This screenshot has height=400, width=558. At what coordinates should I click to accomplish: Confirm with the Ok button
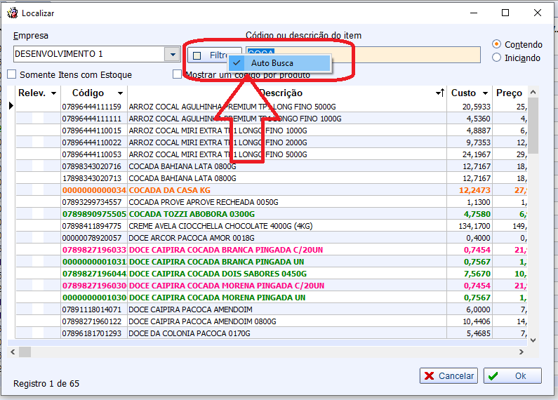(512, 375)
